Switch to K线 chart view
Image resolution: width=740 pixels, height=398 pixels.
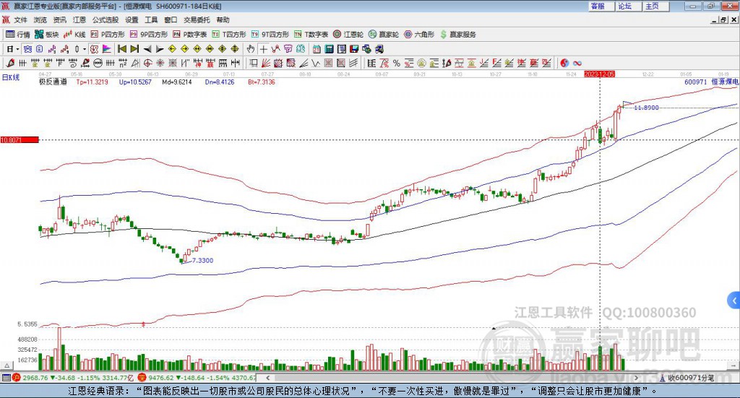click(74, 35)
